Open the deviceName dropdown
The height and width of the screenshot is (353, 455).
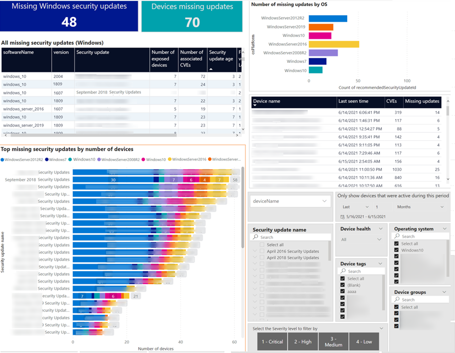[290, 201]
